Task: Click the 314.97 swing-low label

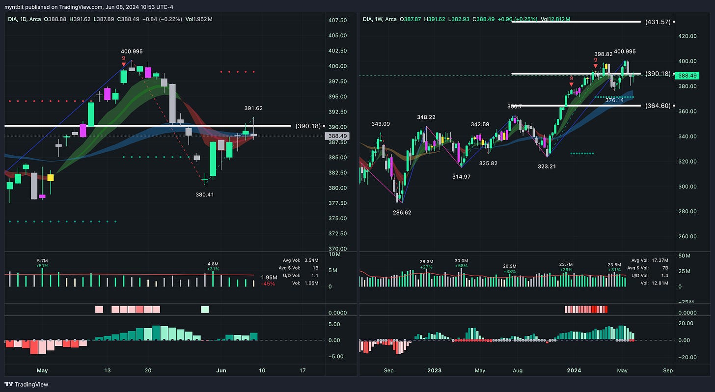Action: click(x=462, y=176)
